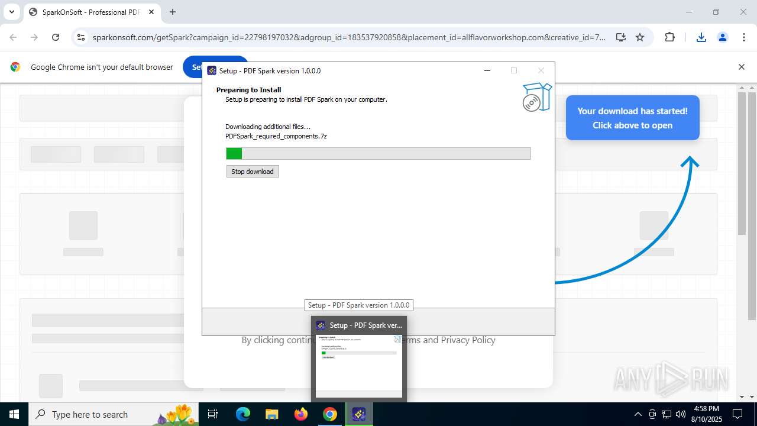Viewport: 757px width, 426px height.
Task: Minimize the Chrome window
Action: click(689, 12)
